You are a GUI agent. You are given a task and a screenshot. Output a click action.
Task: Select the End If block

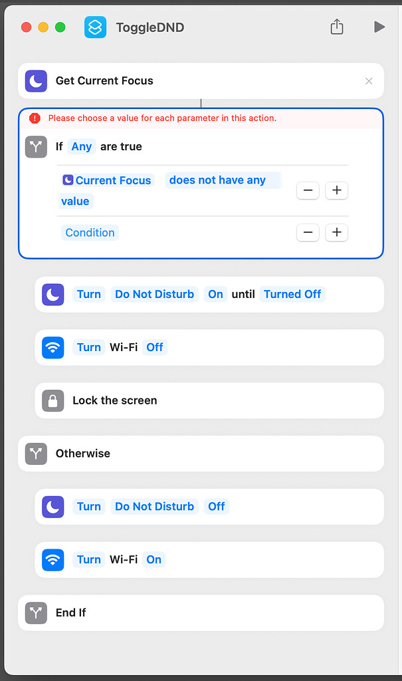36,613
